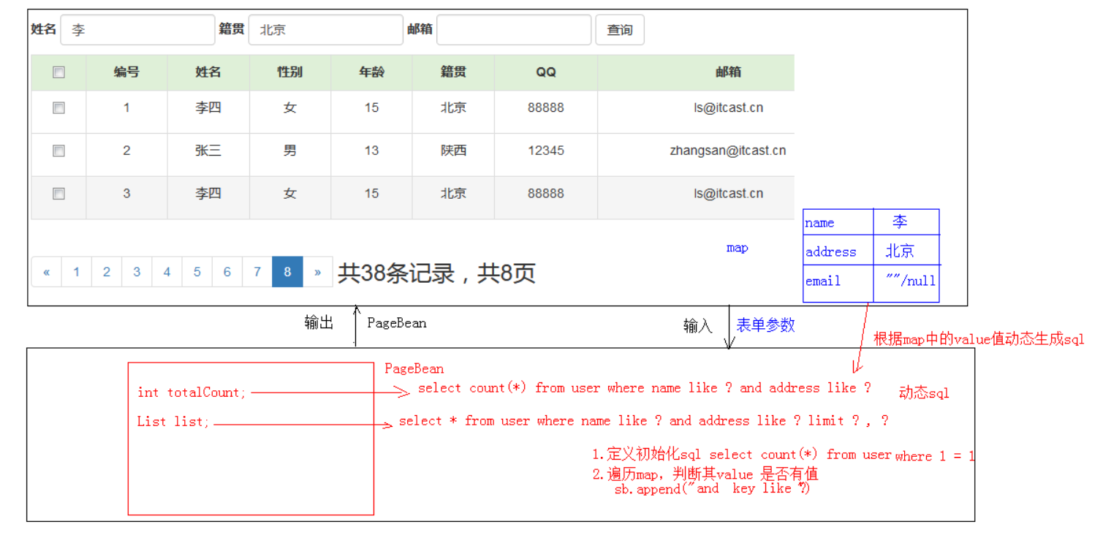Click the 姓名 input field containing 李
The image size is (1103, 546).
[x=137, y=30]
